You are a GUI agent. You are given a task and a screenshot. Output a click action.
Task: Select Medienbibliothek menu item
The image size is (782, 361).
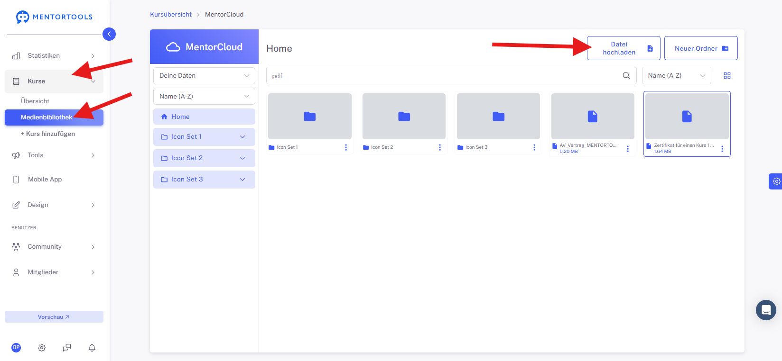(54, 117)
